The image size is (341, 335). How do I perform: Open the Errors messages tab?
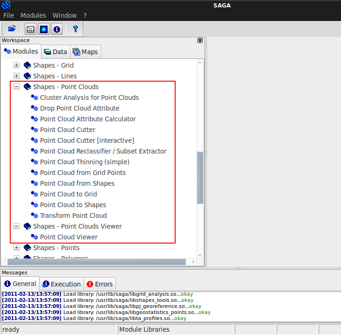(100, 284)
